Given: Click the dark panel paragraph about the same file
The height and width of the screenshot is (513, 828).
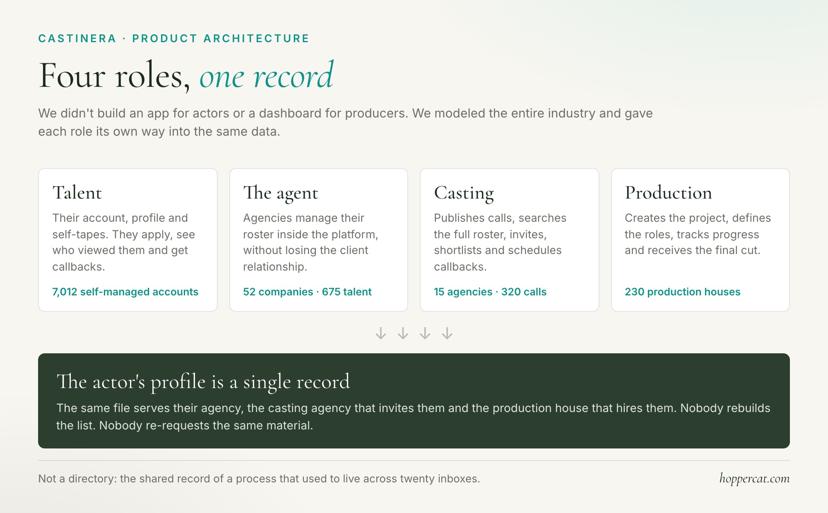Looking at the screenshot, I should click(413, 417).
